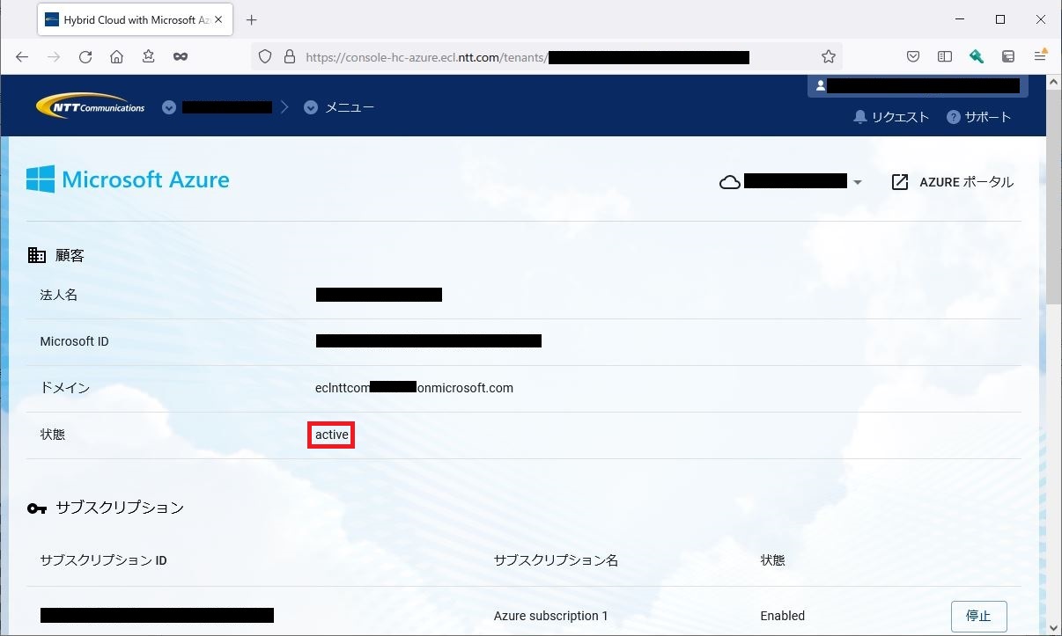Click the extension puzzle icon near Home
The height and width of the screenshot is (636, 1062).
[148, 56]
